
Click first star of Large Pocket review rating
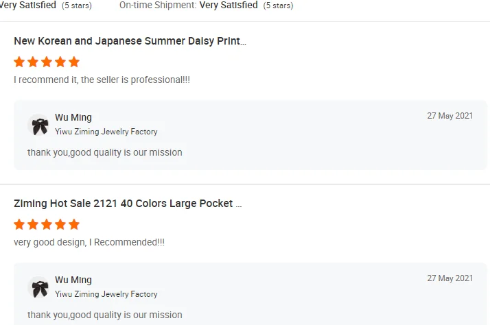point(19,224)
